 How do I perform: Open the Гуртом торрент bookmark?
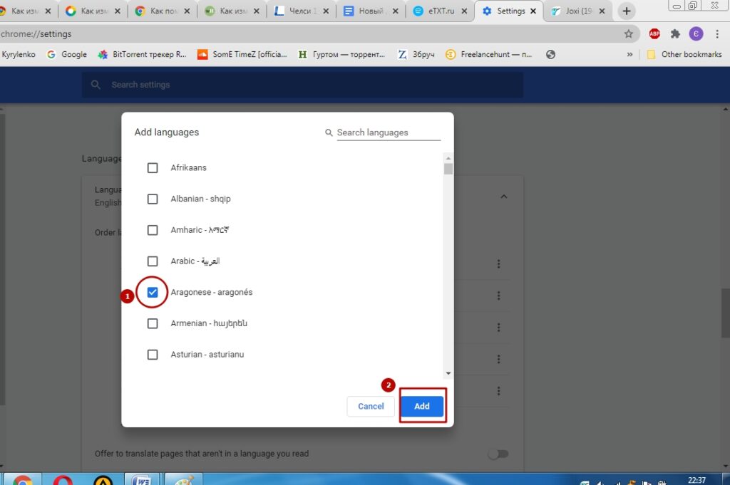(341, 54)
